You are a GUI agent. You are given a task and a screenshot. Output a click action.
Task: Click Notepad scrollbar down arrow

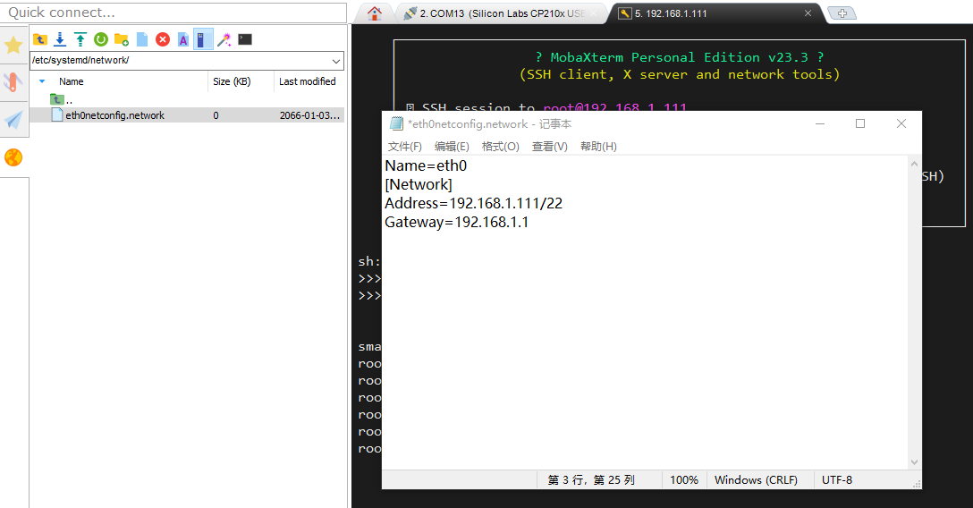point(914,462)
